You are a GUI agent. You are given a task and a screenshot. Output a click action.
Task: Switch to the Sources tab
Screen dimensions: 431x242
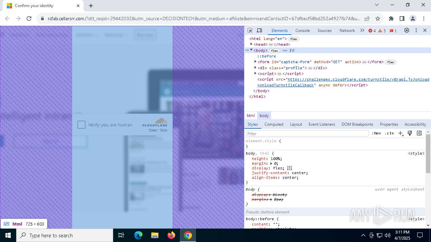pyautogui.click(x=325, y=30)
